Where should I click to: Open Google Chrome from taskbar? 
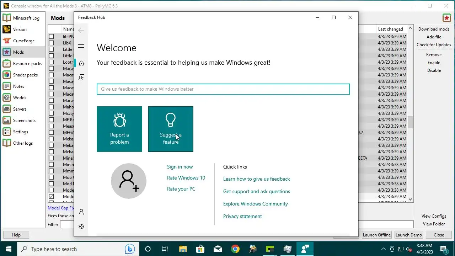[x=235, y=249]
